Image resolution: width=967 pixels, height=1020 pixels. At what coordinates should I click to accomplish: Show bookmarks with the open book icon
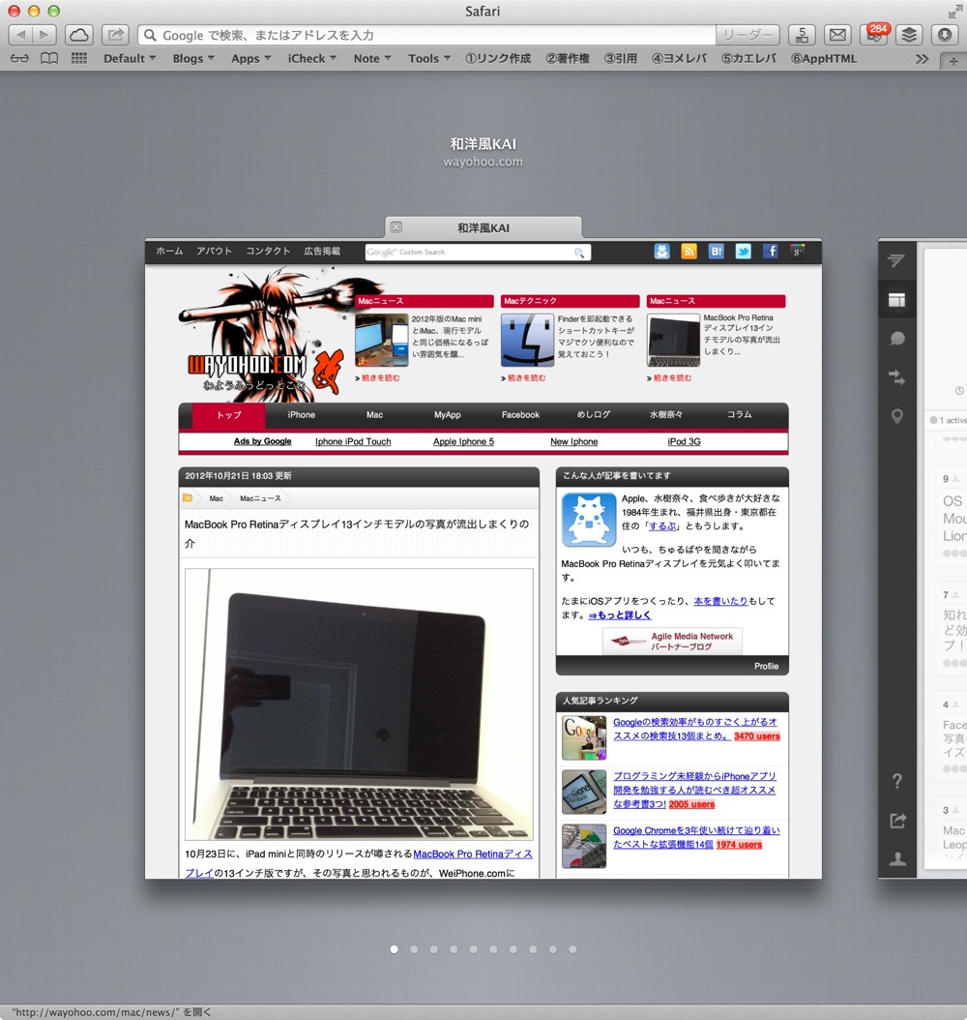(x=48, y=58)
